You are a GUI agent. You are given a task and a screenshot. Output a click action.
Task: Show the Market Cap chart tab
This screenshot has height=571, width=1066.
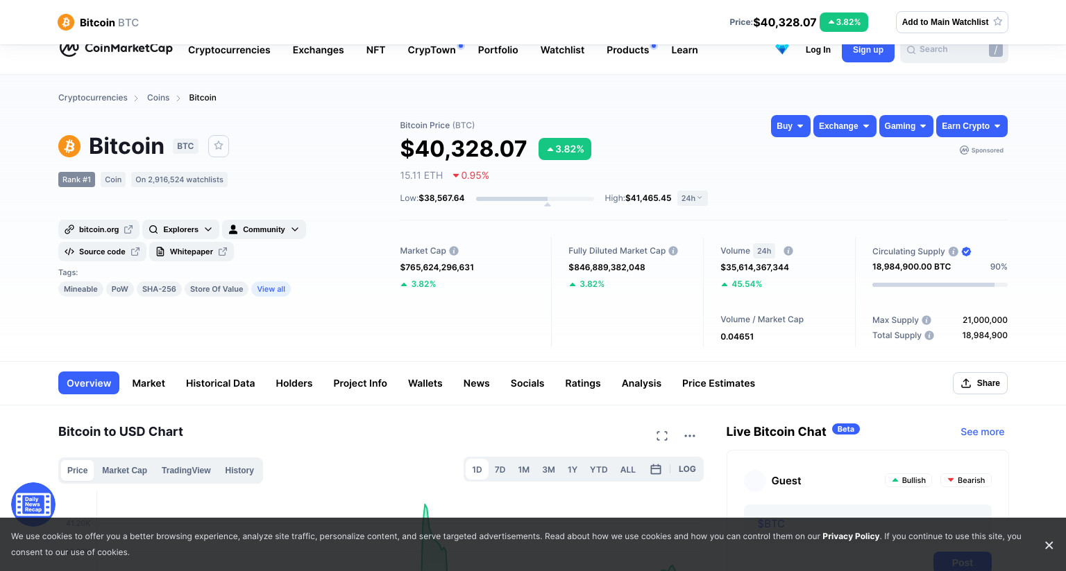click(x=125, y=471)
